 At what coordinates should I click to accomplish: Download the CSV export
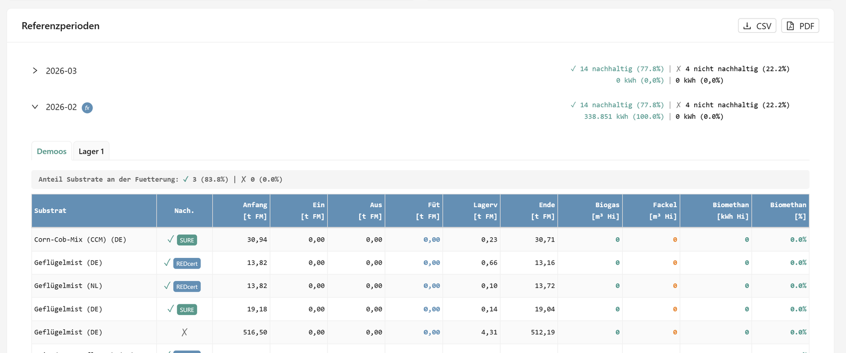(x=757, y=26)
